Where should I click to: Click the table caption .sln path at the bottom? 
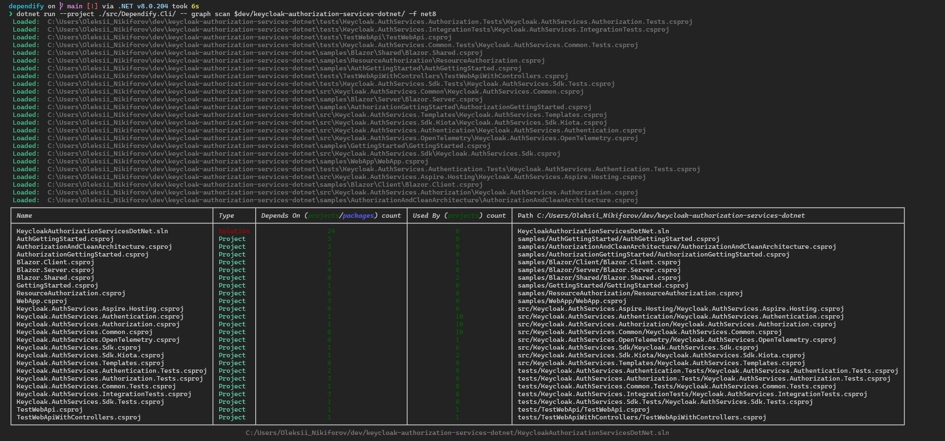click(x=457, y=433)
